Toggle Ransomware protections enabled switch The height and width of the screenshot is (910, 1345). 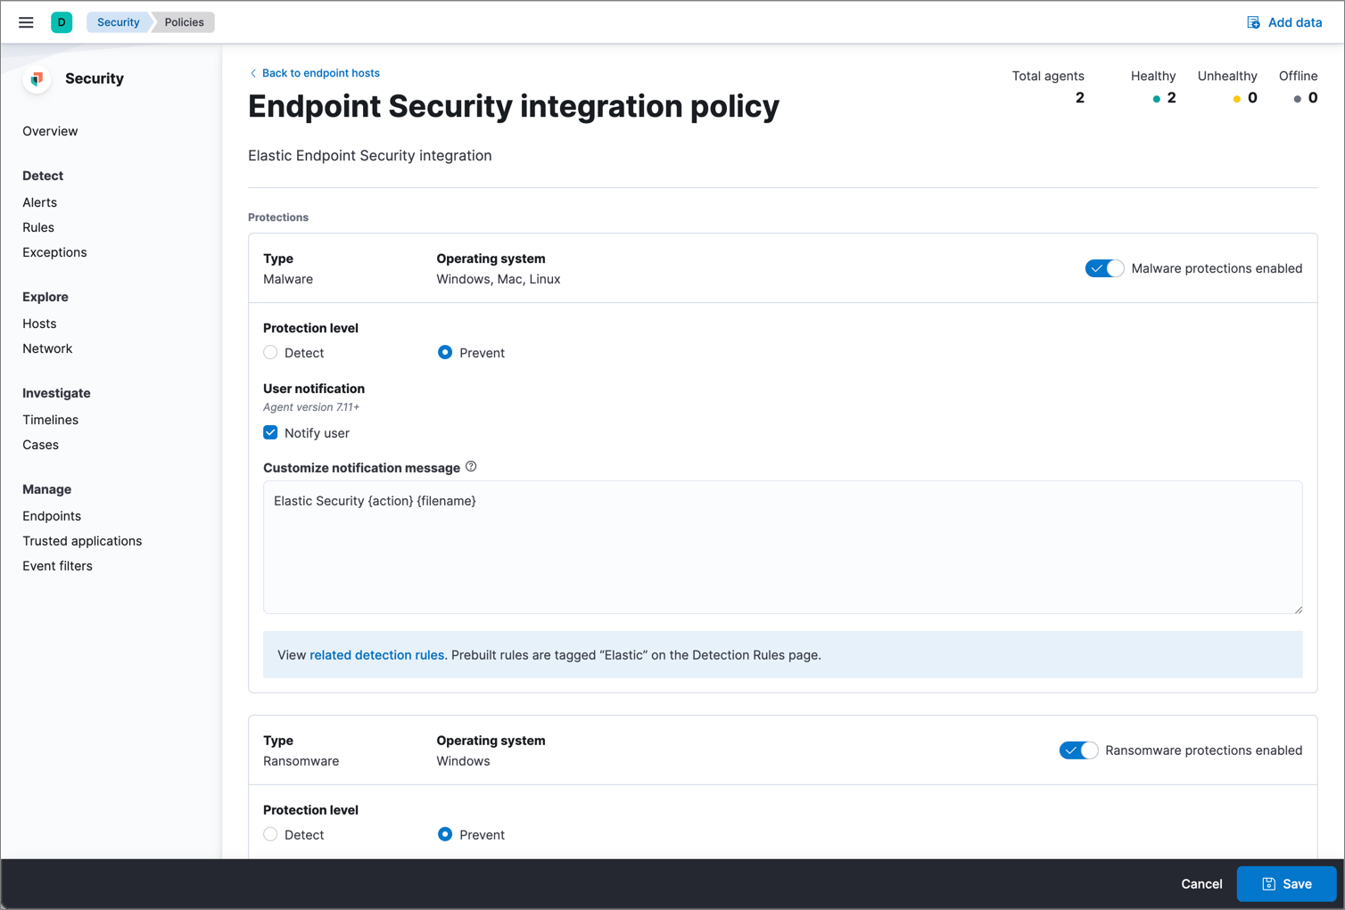tap(1078, 750)
